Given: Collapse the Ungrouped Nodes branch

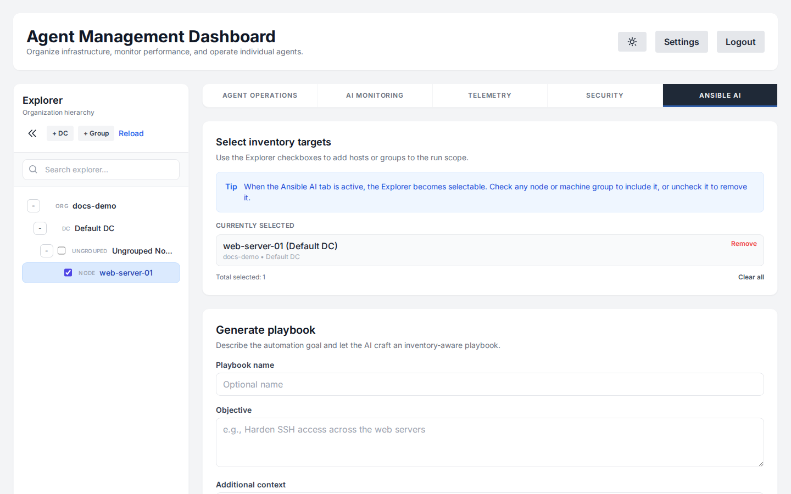Looking at the screenshot, I should [47, 250].
